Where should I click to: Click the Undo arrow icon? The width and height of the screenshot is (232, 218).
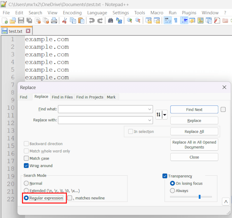92,21
